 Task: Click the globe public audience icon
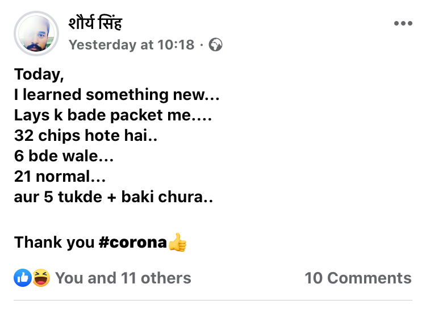pyautogui.click(x=215, y=44)
